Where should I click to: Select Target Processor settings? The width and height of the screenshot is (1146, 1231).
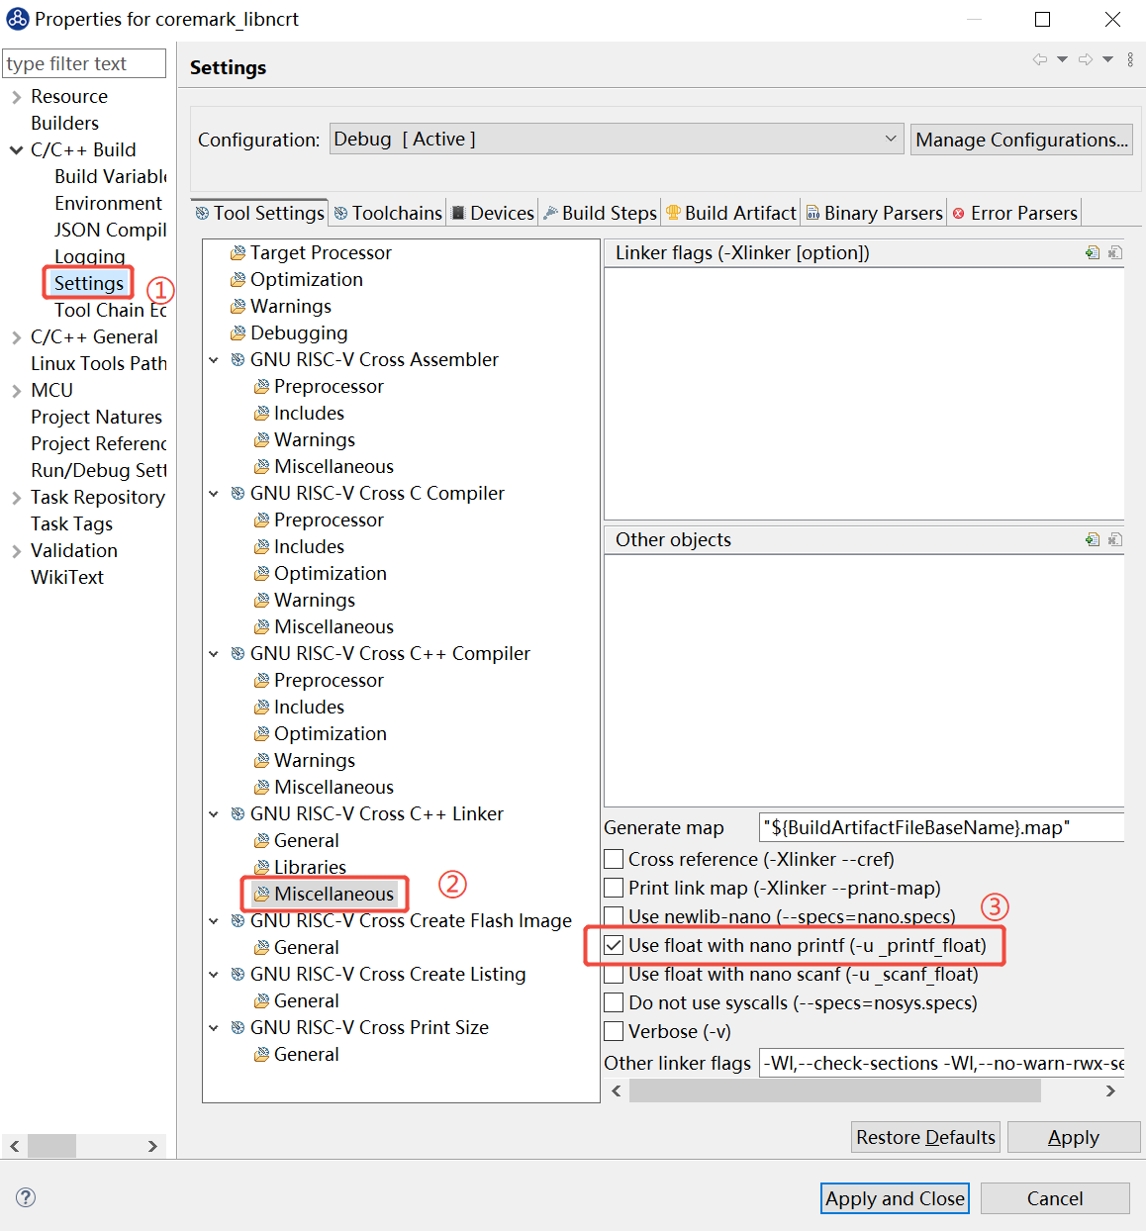pyautogui.click(x=319, y=252)
